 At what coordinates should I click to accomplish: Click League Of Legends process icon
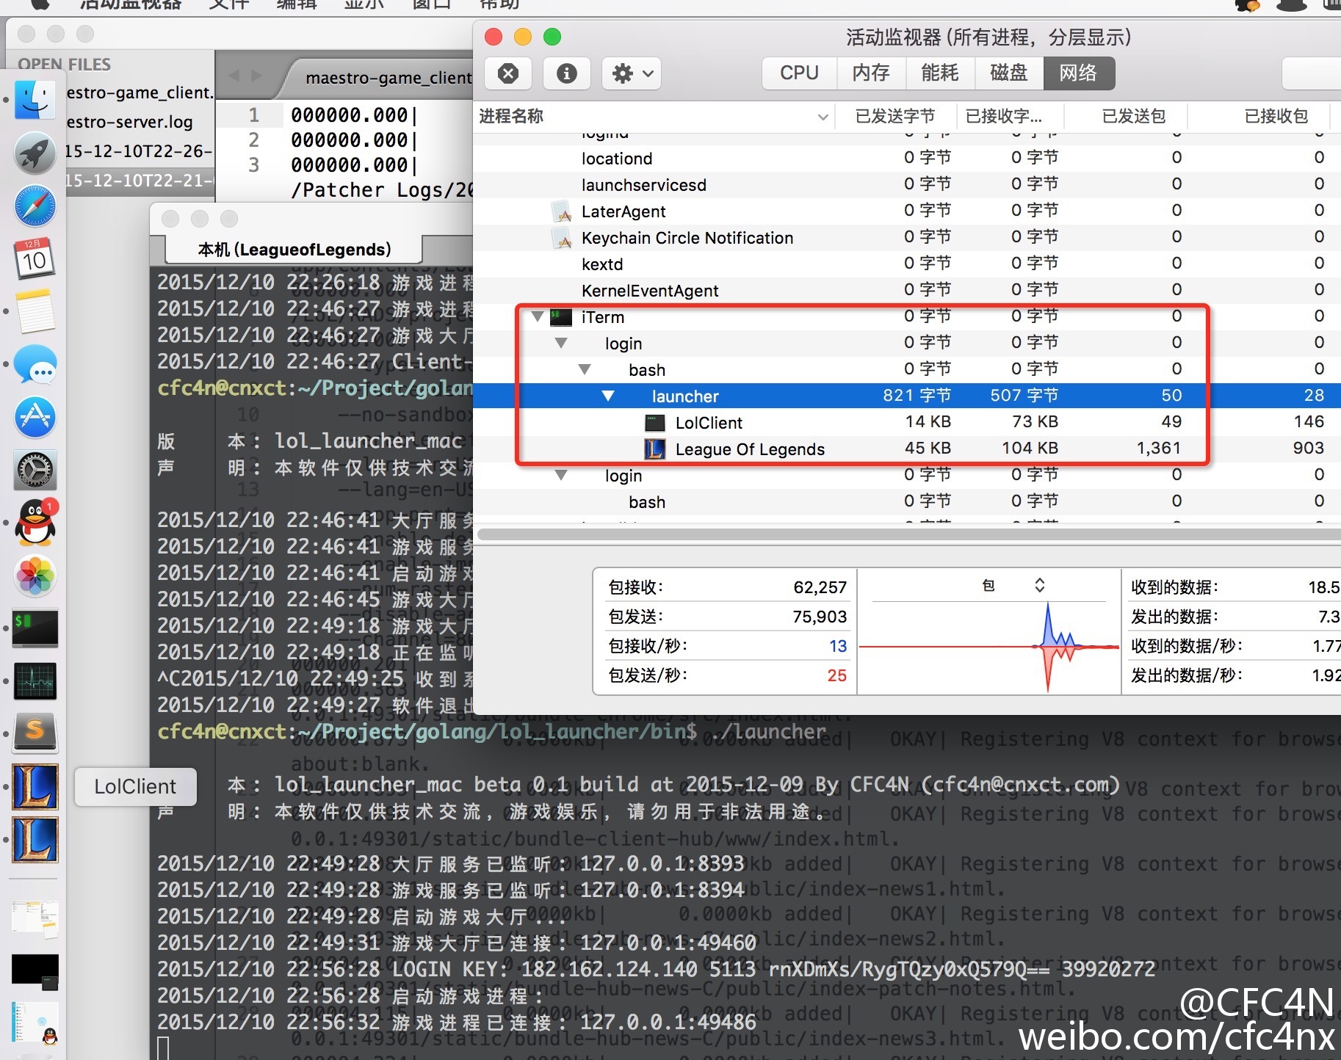[x=655, y=449]
